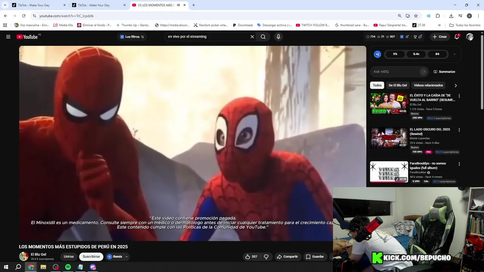Select the 'De El Blu Gel' chip
484x272 pixels.
pyautogui.click(x=398, y=85)
